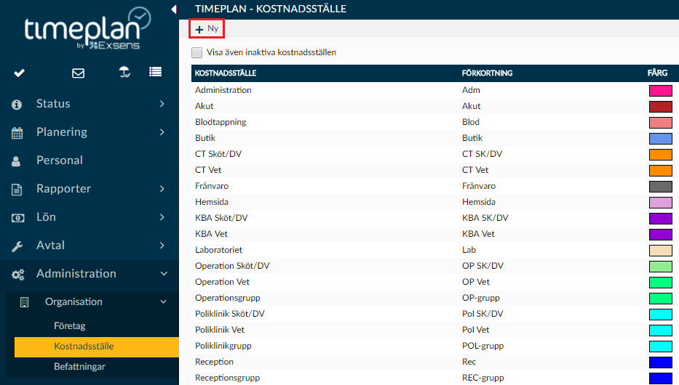Open the envelope messages icon

click(x=79, y=73)
